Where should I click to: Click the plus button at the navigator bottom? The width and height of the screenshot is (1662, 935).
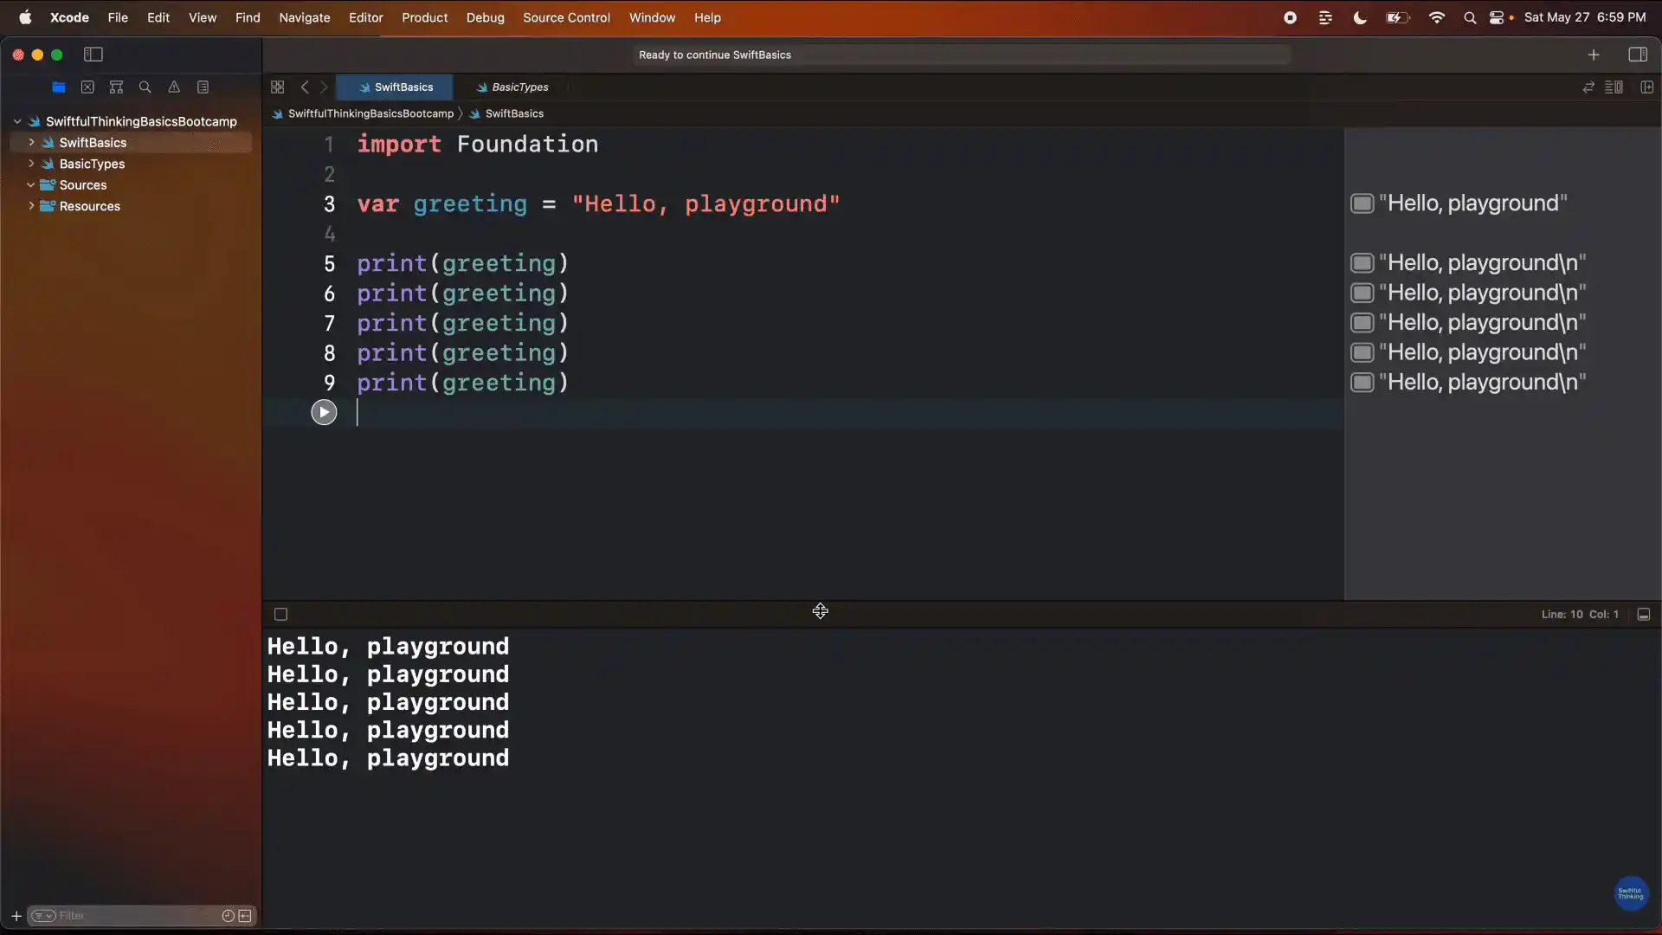pos(16,916)
